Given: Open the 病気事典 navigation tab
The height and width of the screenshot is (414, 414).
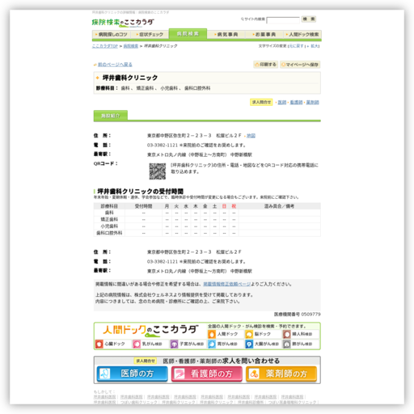Looking at the screenshot, I should tap(226, 35).
